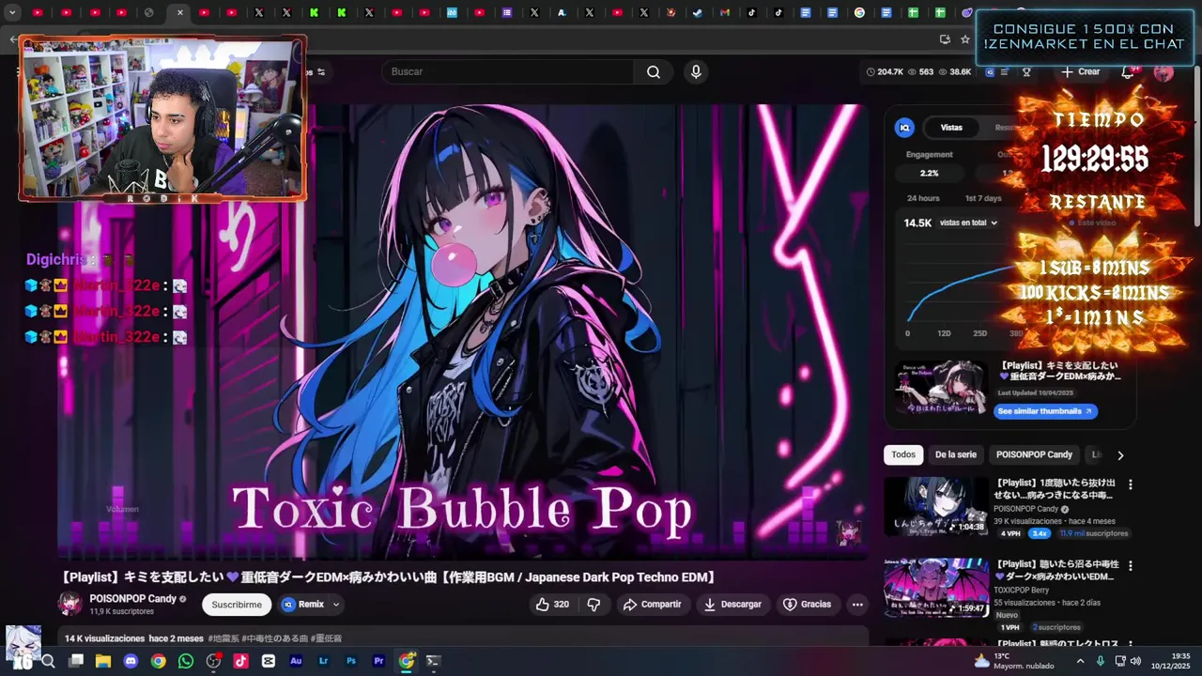Open the 1:59:47 suggested video thumbnail
Image resolution: width=1202 pixels, height=676 pixels.
(936, 588)
